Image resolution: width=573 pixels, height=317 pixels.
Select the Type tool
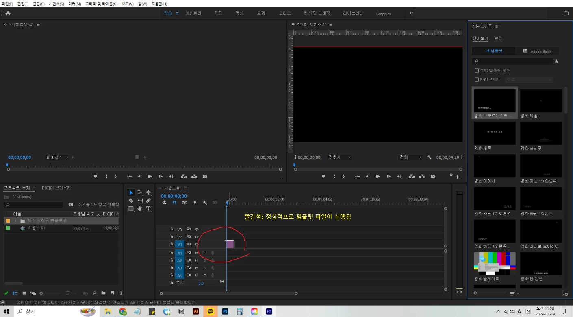click(x=148, y=209)
